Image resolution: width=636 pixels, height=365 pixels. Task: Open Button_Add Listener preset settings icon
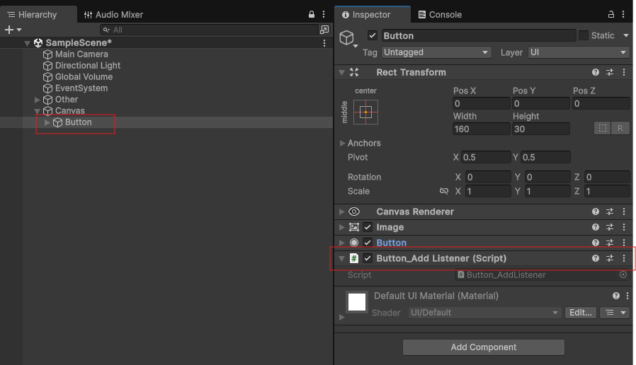pyautogui.click(x=610, y=258)
